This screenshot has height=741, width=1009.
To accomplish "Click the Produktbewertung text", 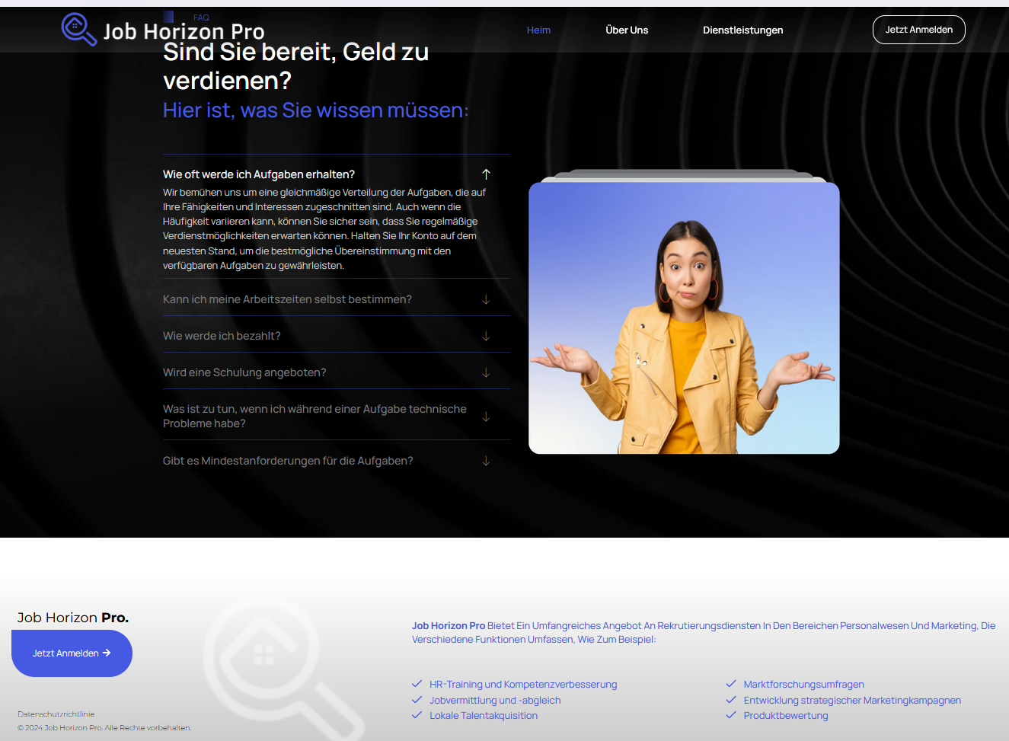I will [x=786, y=716].
